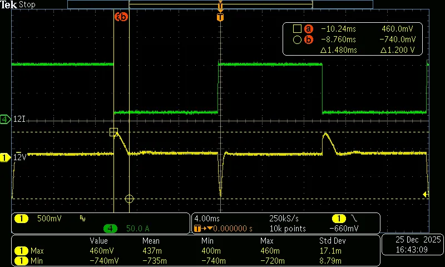Click the square cursor a symbol in the readout
This screenshot has height=267, width=445.
297,29
